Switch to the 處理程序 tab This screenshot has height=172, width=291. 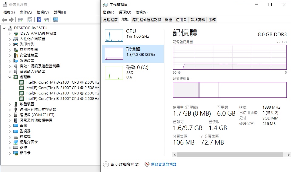click(x=110, y=20)
